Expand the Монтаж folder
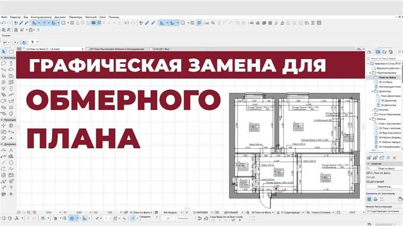The image size is (403, 226). pyautogui.click(x=372, y=110)
